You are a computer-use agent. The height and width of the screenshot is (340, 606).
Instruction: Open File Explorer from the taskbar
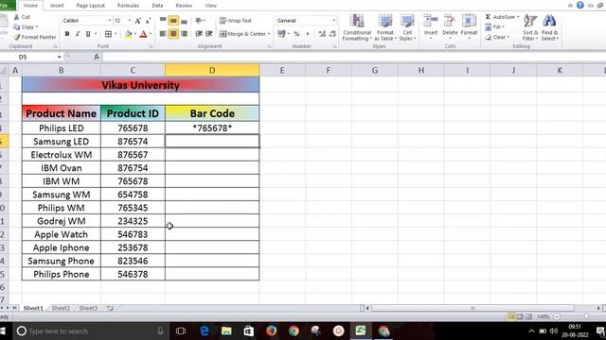(226, 331)
